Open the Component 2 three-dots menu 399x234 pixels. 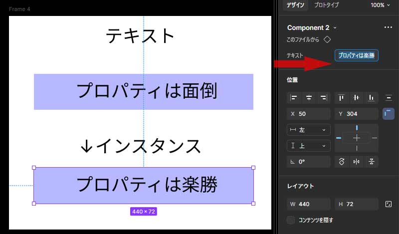coord(388,28)
